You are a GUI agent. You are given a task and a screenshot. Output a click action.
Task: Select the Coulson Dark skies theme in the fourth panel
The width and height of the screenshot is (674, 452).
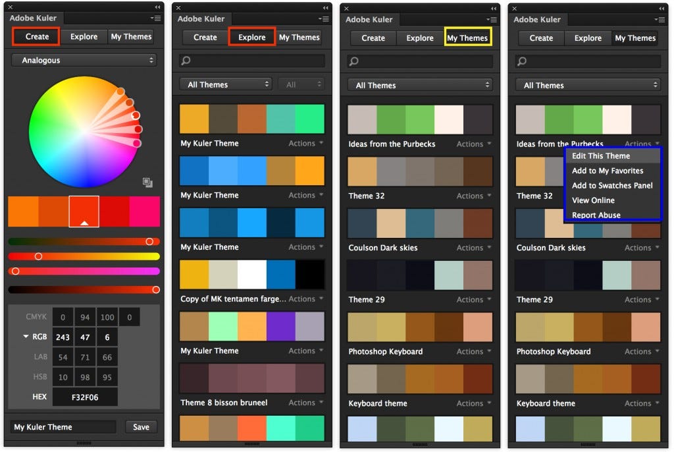588,223
